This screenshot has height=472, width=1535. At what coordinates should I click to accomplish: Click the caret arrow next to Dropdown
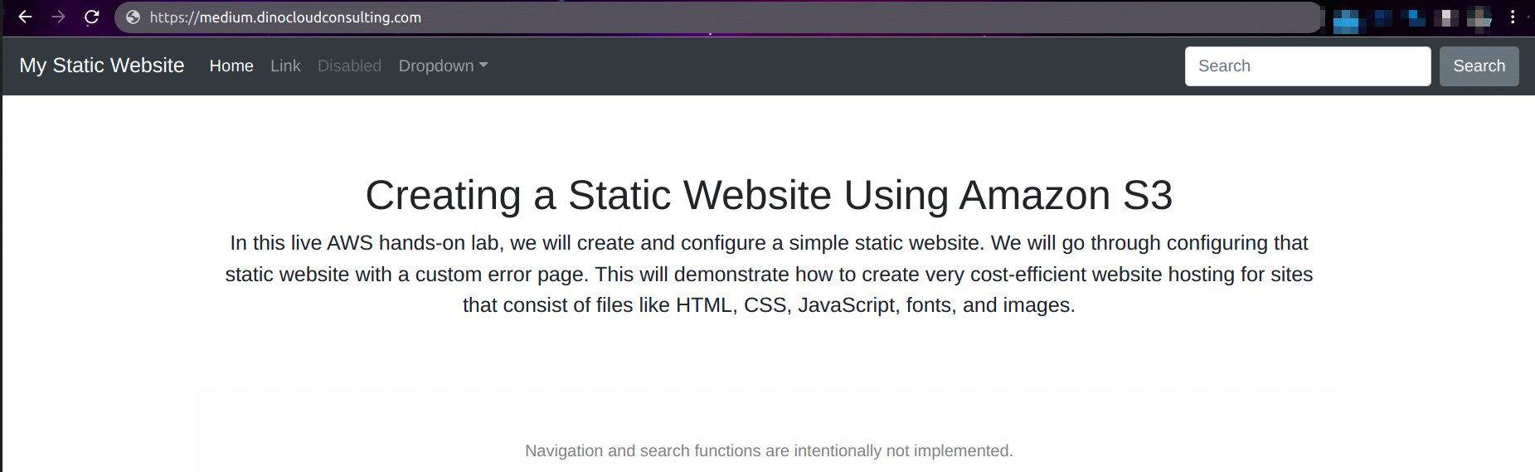tap(483, 66)
